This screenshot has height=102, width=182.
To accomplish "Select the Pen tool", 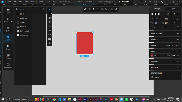I will [x=49, y=26].
